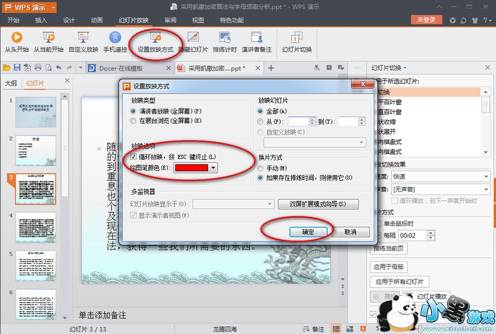Click slide 4 thumbnail
This screenshot has height=334, width=496.
coord(36,227)
